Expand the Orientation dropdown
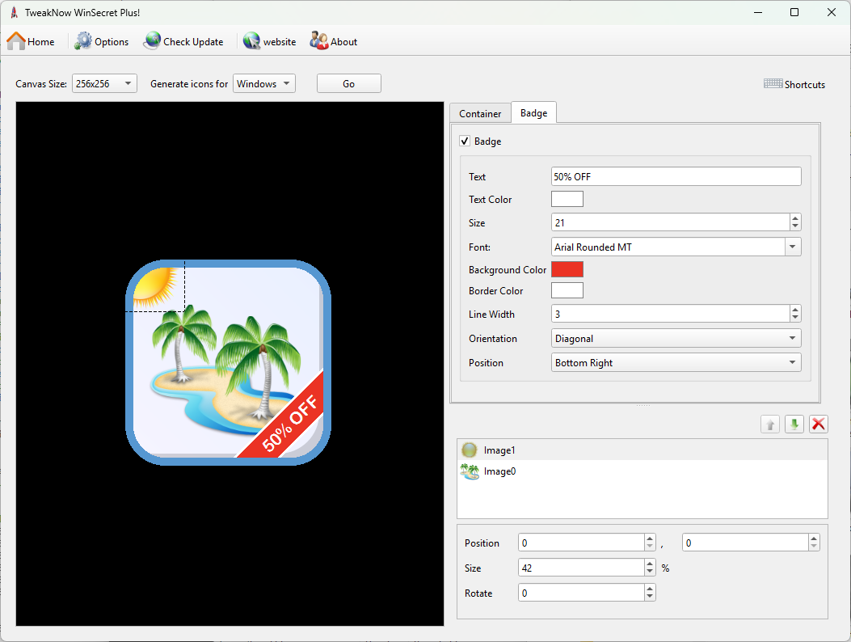Screen dimensions: 851x642 [x=676, y=339]
